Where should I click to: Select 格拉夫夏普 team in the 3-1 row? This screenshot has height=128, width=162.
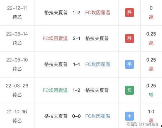coord(97,38)
